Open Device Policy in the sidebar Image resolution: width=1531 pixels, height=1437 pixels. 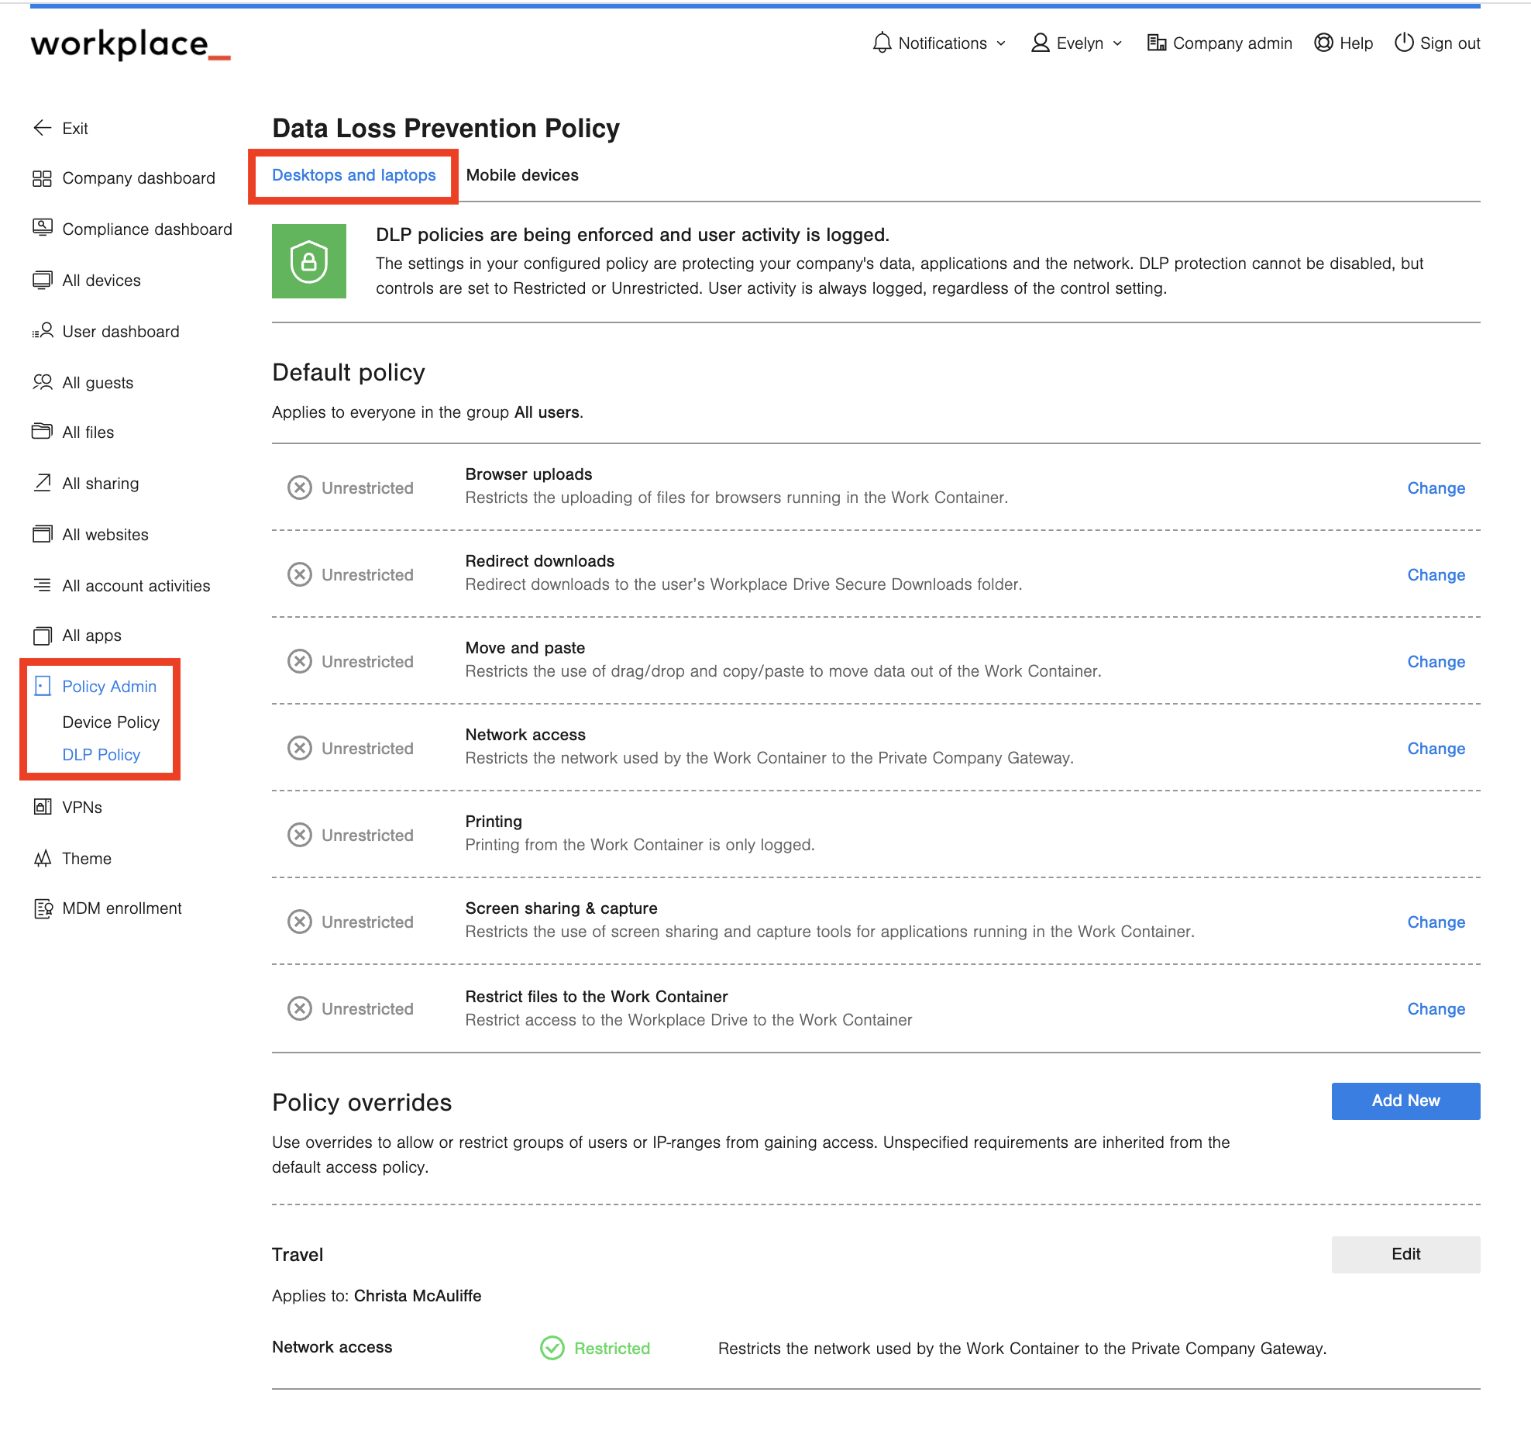111,722
